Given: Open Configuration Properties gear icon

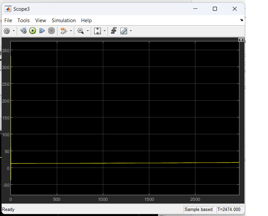Looking at the screenshot, I should (x=7, y=31).
